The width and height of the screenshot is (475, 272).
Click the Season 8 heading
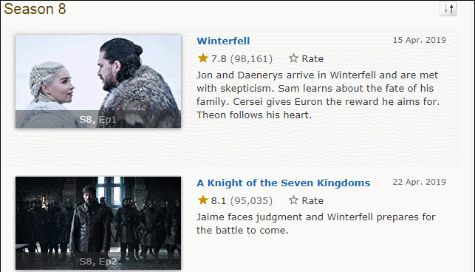coord(35,9)
